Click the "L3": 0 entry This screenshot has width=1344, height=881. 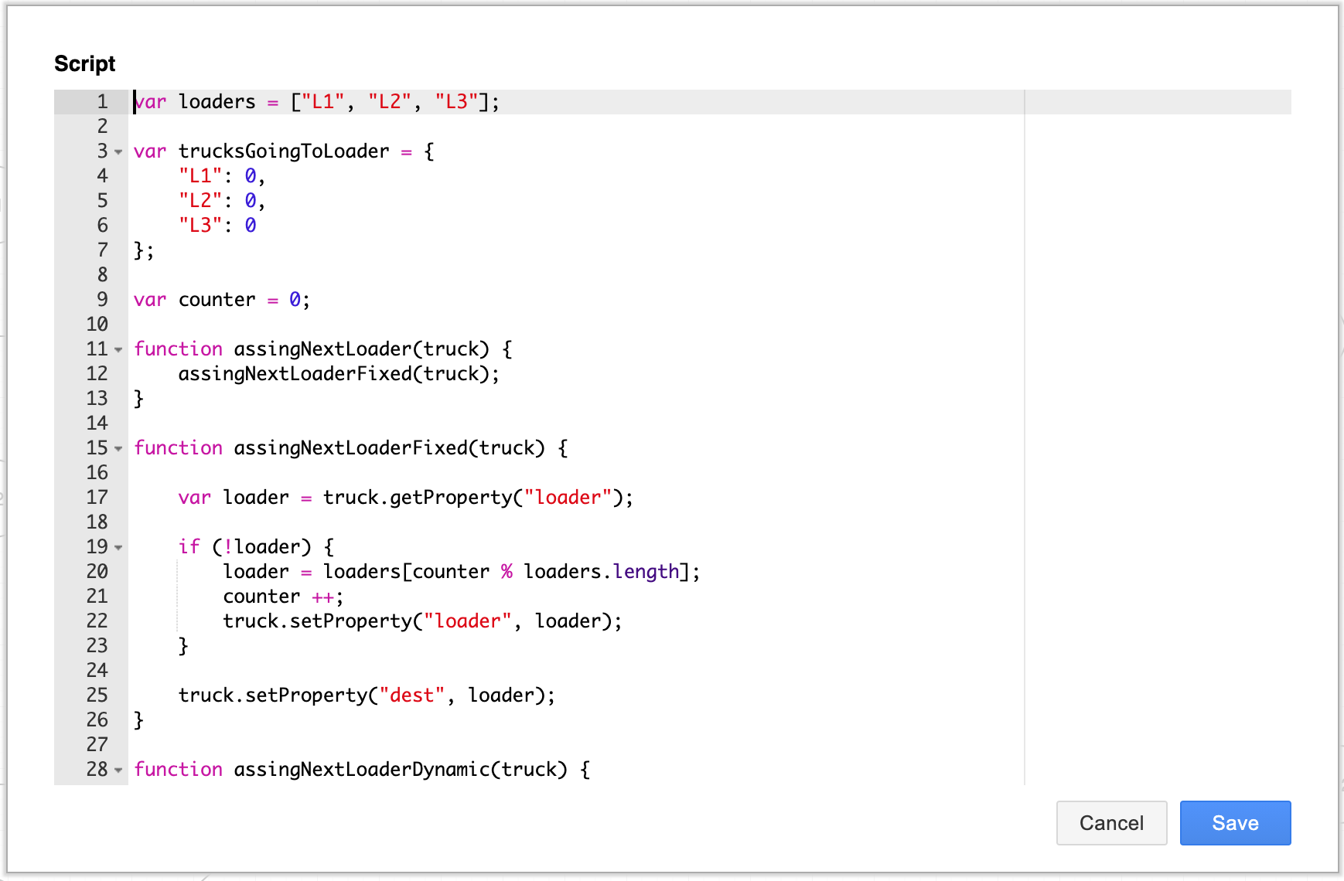pyautogui.click(x=219, y=225)
